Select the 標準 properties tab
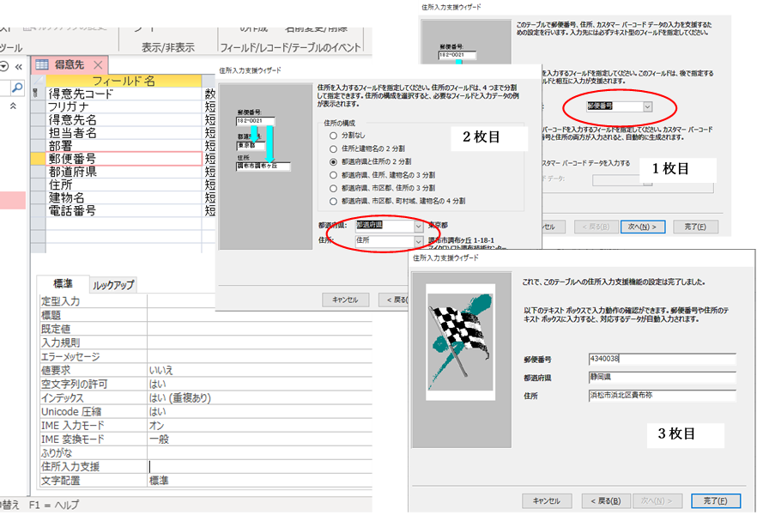 63,284
